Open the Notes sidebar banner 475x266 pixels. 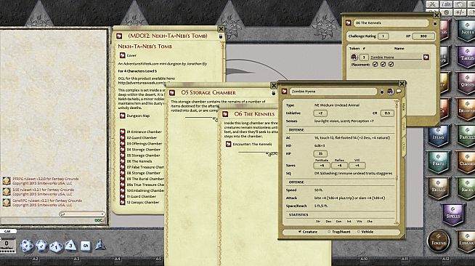pos(466,31)
